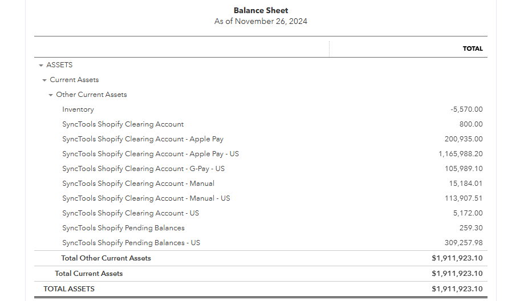Collapse Other Current Assets triangle

coord(51,95)
